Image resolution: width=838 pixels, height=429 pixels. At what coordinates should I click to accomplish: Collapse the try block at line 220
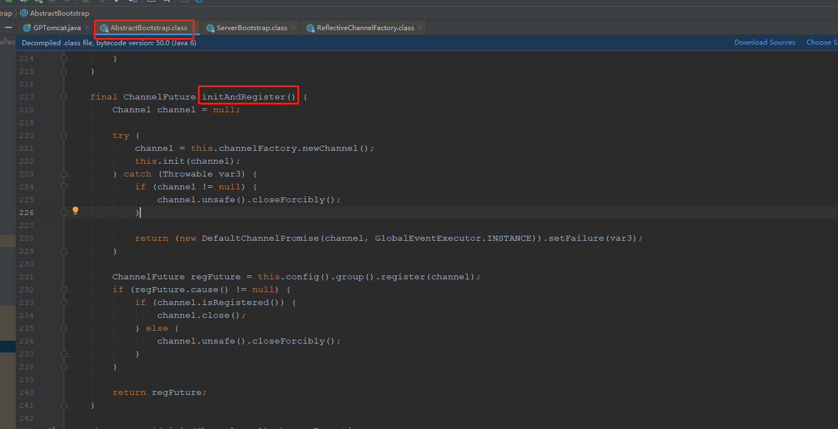click(x=64, y=136)
